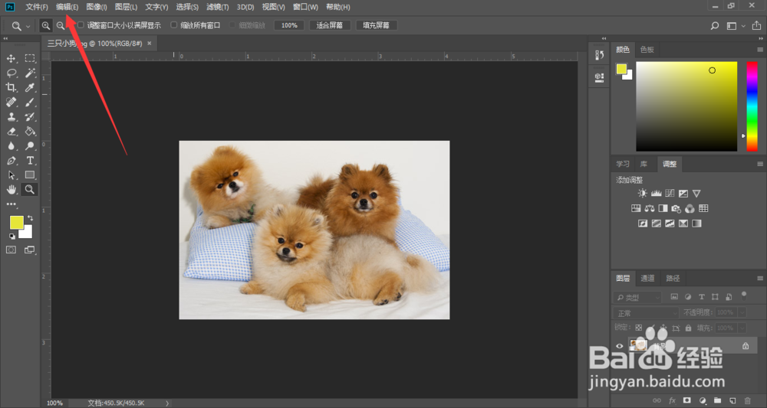Screen dimensions: 767x408
Task: Open the zoom tool preset picker dropdown
Action: click(x=28, y=26)
